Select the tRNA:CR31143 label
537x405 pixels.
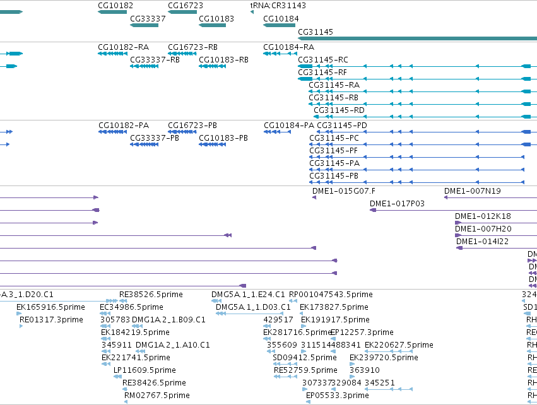tap(278, 6)
